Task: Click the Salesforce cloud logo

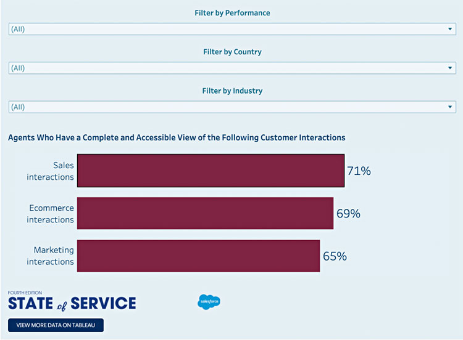Action: [209, 302]
